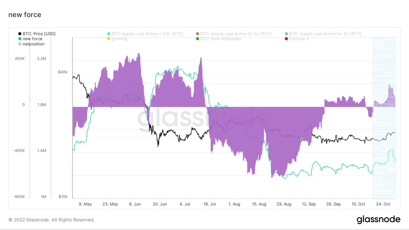Click the green Supply 1w-1m legend dot
This screenshot has width=409, height=230.
pos(286,34)
